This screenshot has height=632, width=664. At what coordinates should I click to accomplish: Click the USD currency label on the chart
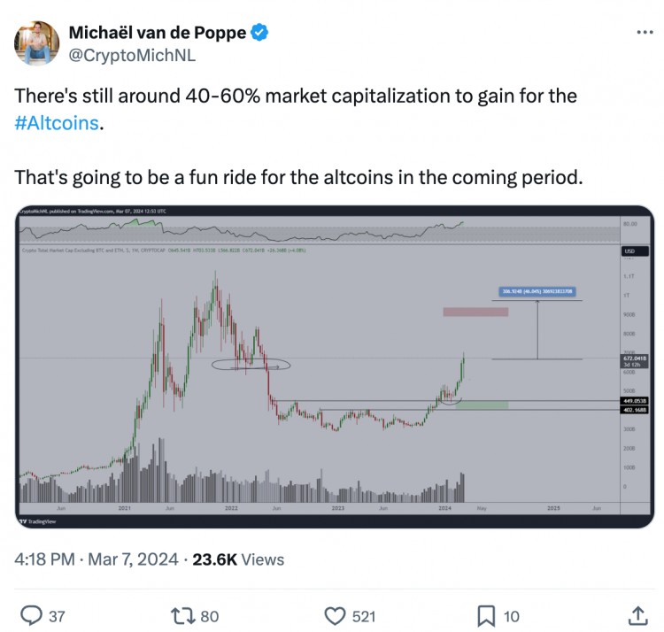tap(629, 252)
